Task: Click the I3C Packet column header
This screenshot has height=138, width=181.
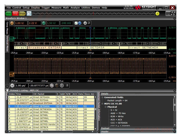Action: pyautogui.click(x=44, y=94)
